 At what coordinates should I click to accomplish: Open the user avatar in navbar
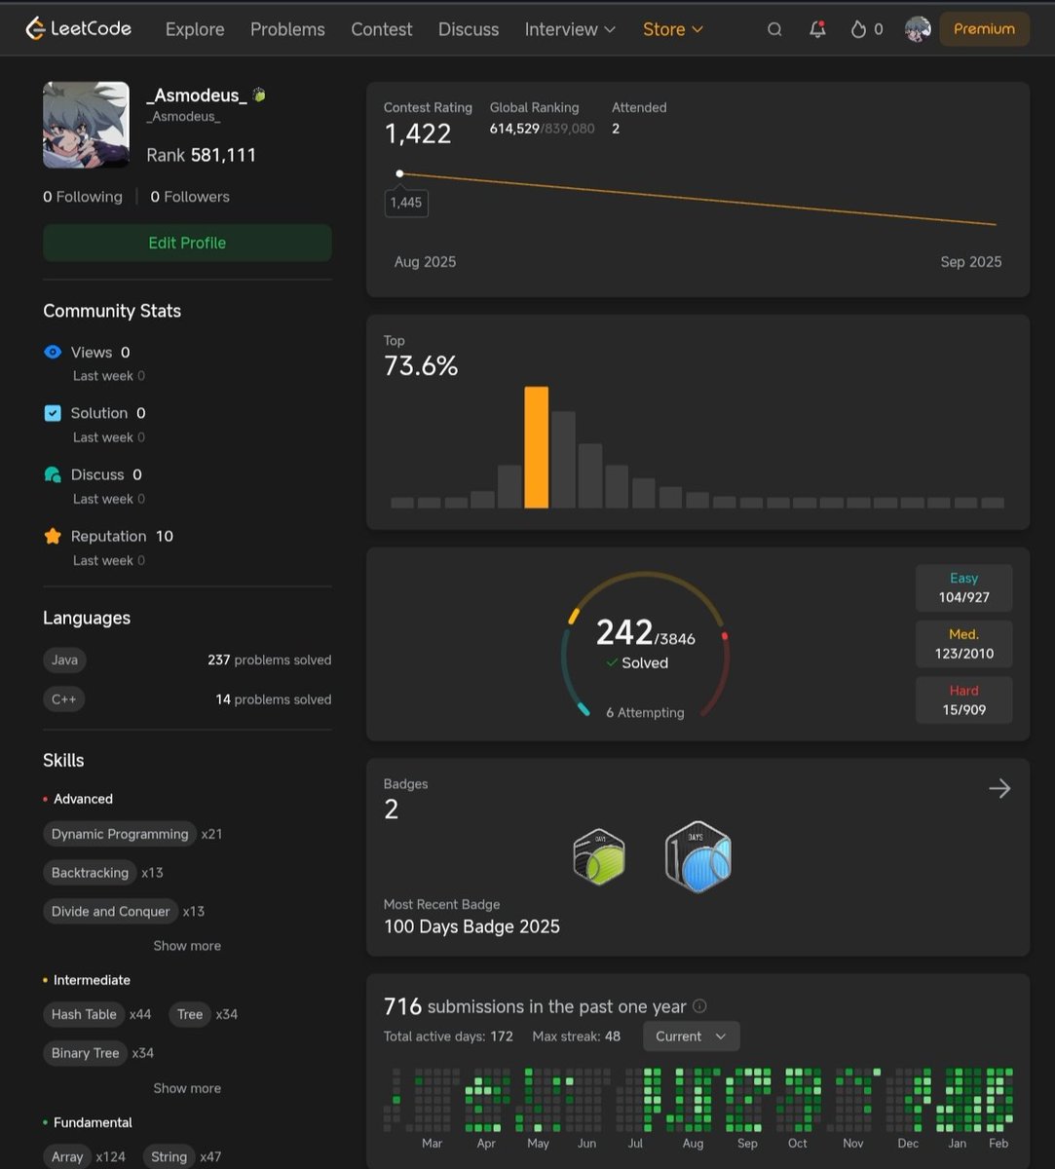(x=918, y=29)
